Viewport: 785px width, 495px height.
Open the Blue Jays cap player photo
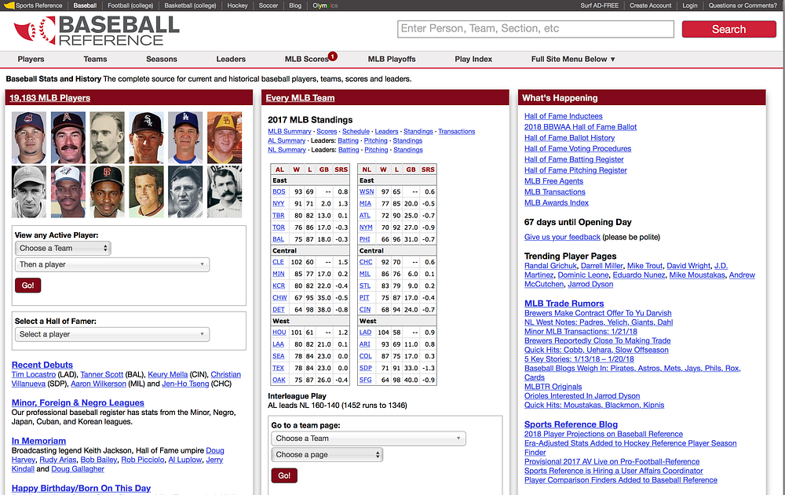pyautogui.click(x=68, y=191)
